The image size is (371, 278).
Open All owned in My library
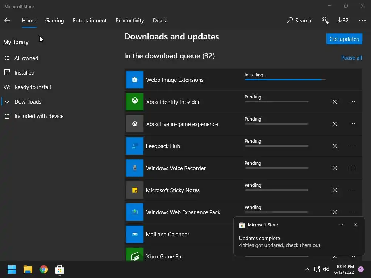26,58
